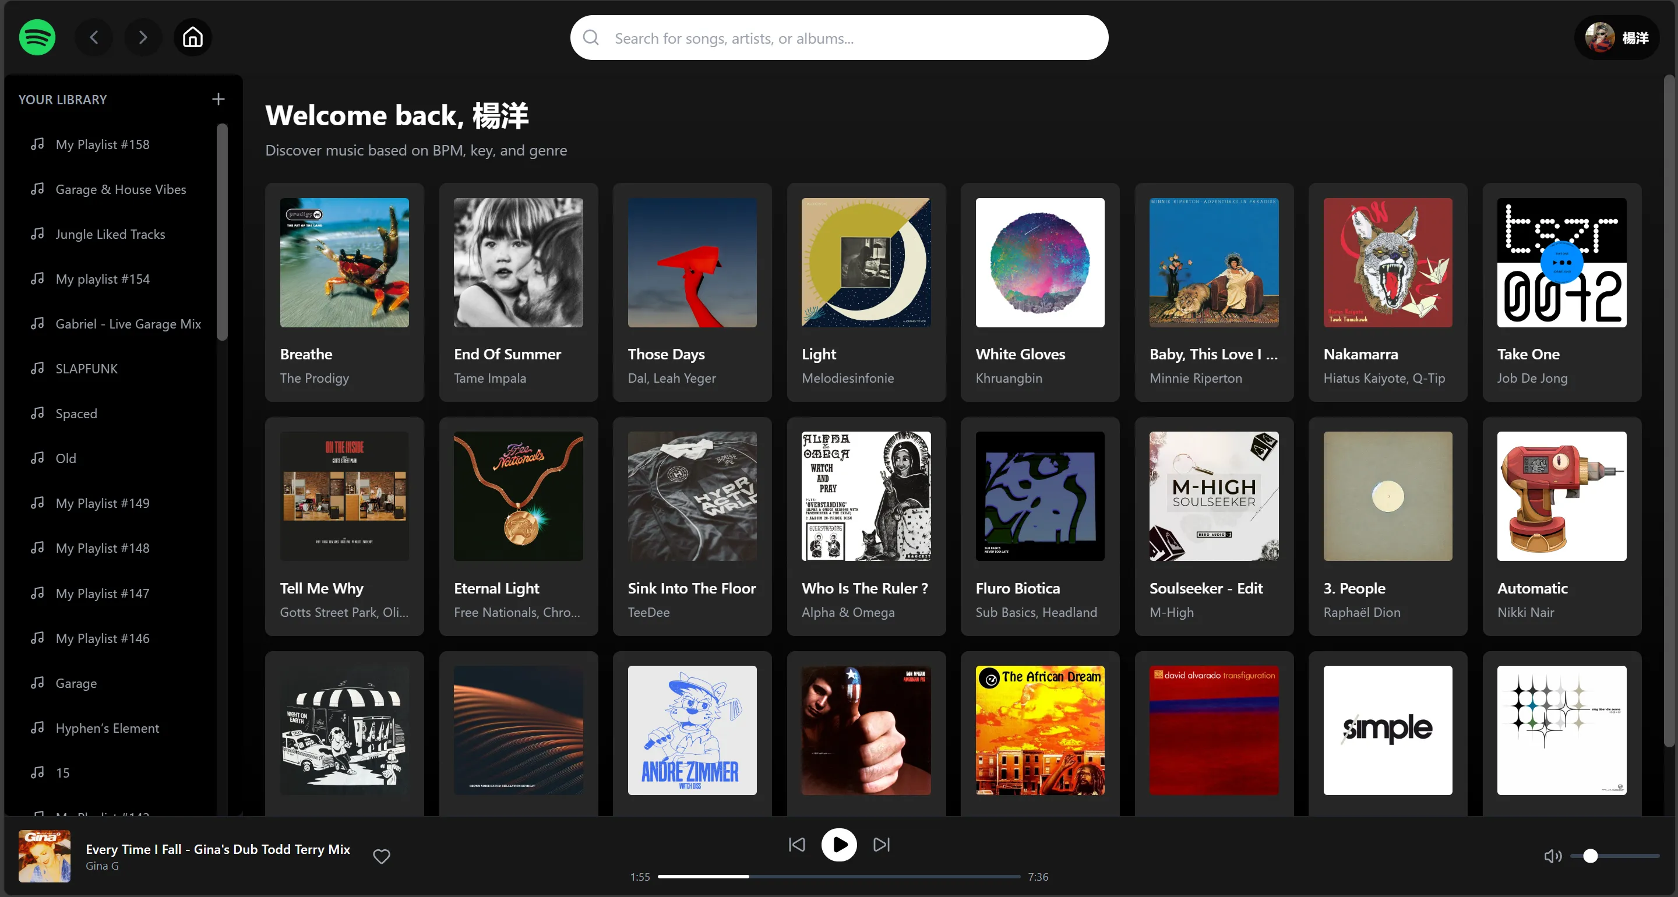Click the library sidebar scrollbar
Viewport: 1678px width, 897px height.
click(x=222, y=232)
